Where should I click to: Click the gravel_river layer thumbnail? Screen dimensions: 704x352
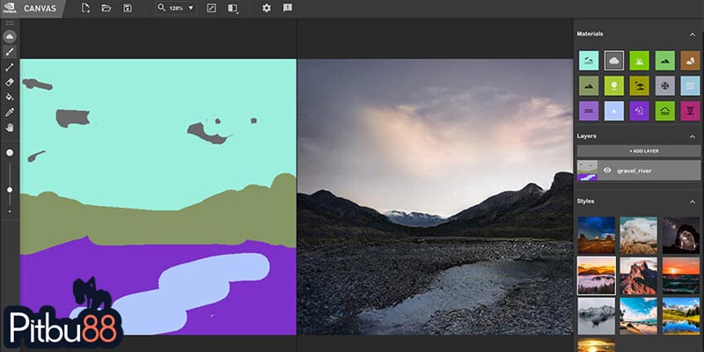(587, 171)
